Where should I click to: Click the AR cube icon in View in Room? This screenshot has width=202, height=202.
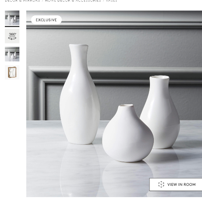pyautogui.click(x=161, y=184)
